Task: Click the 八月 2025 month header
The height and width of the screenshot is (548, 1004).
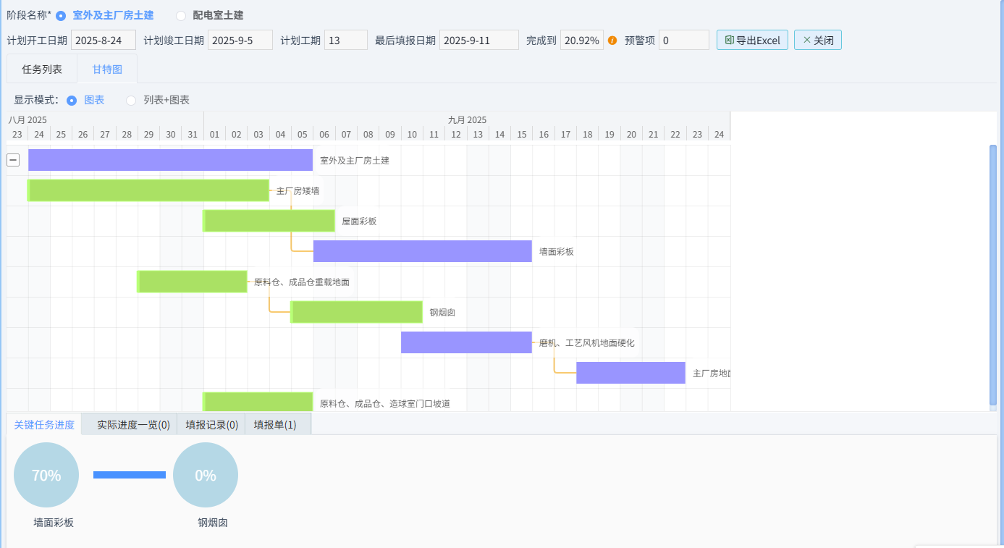Action: click(28, 119)
